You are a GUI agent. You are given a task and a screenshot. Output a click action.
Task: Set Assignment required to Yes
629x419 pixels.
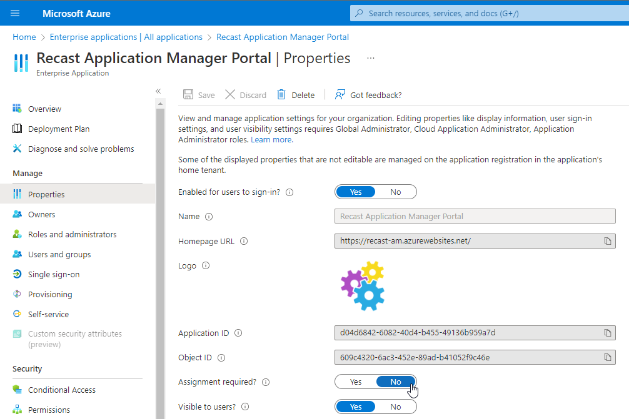pos(355,382)
